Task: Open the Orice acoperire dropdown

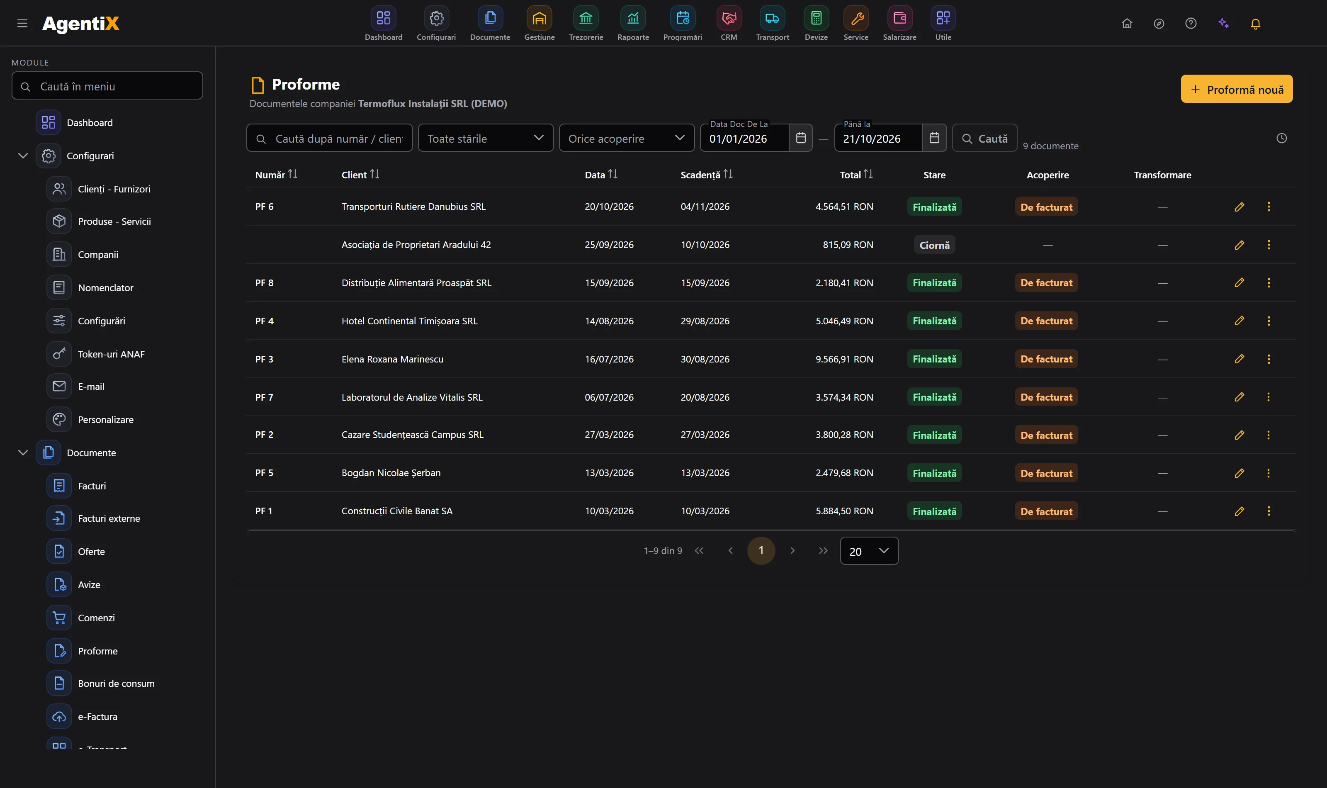Action: [x=626, y=138]
